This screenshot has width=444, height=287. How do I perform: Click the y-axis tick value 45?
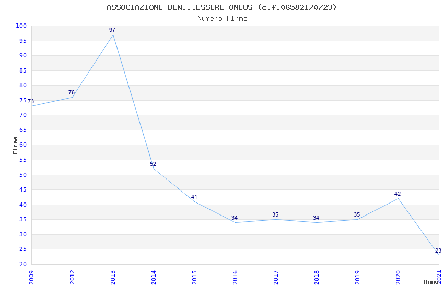[x=23, y=189]
